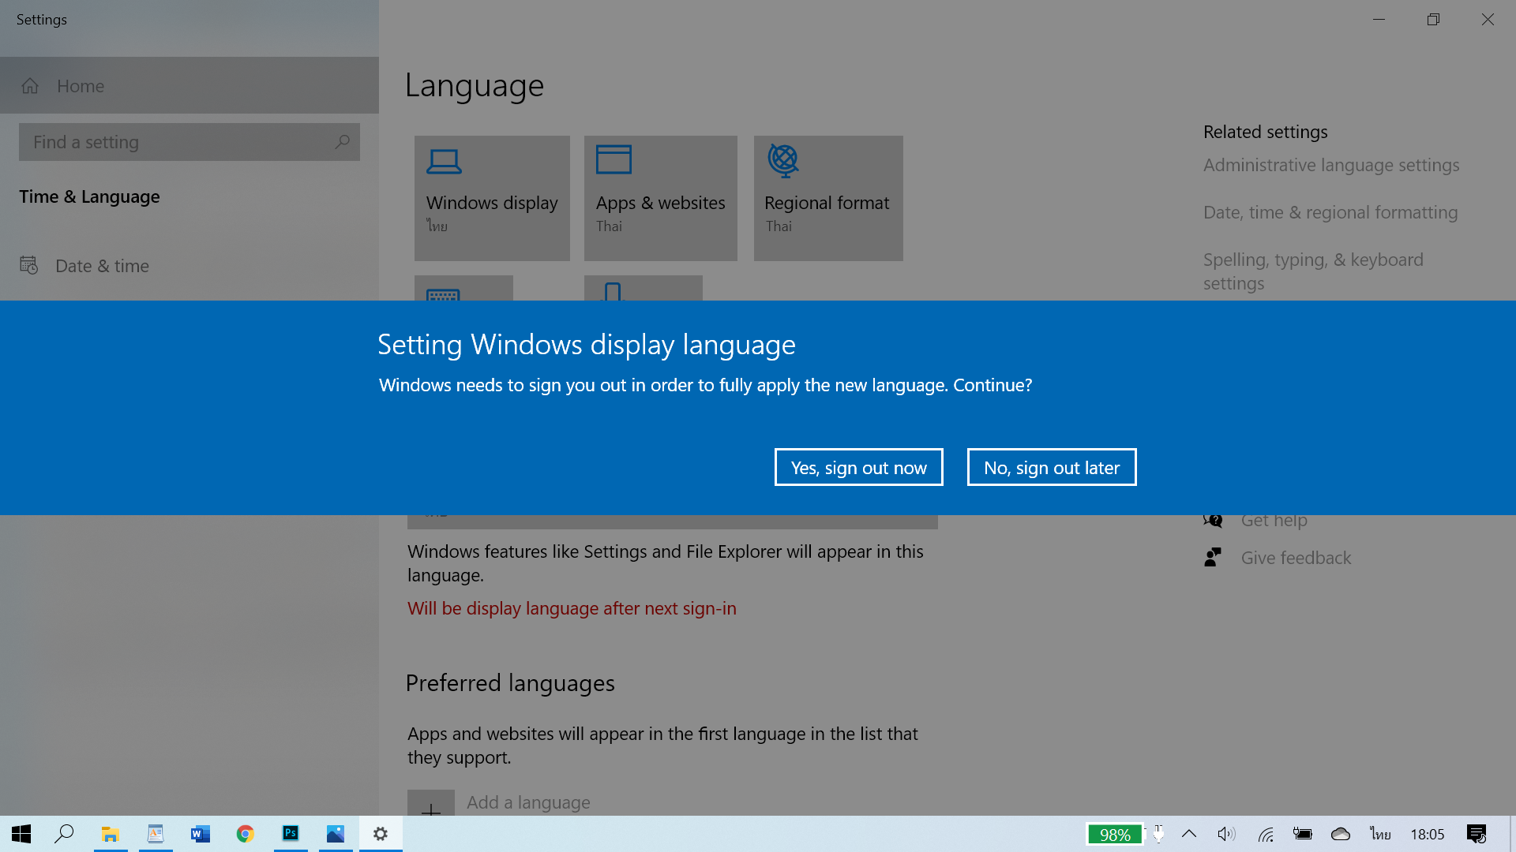This screenshot has width=1516, height=852.
Task: Click the Related settings heading
Action: 1265,132
